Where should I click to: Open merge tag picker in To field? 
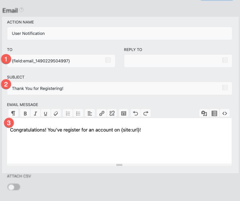point(108,60)
